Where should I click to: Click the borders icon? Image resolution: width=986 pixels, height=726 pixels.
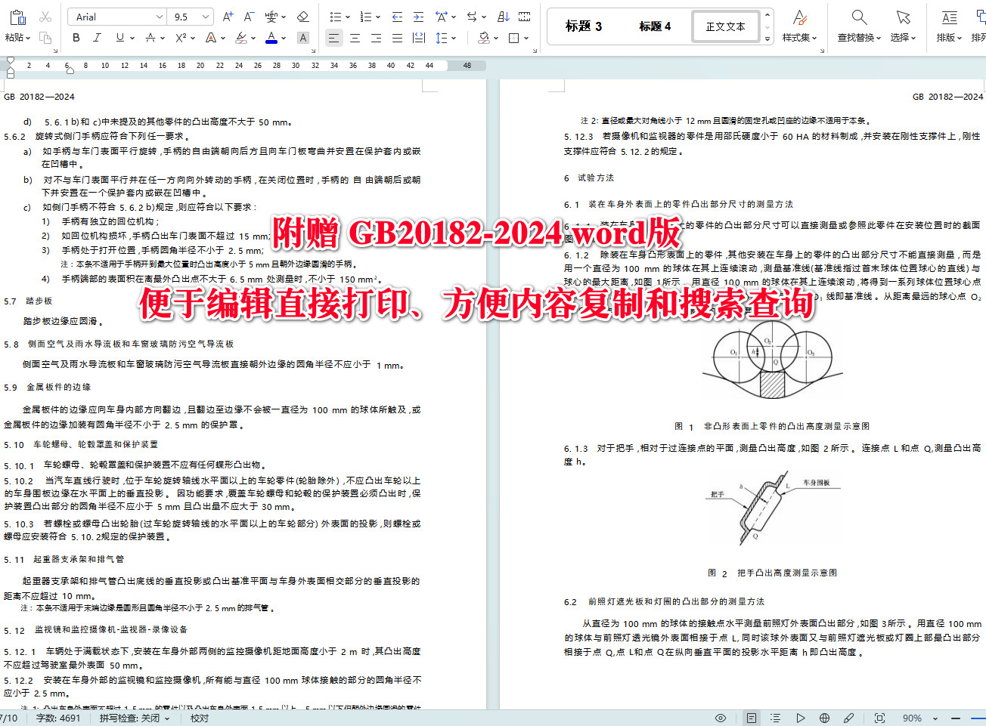pos(514,38)
